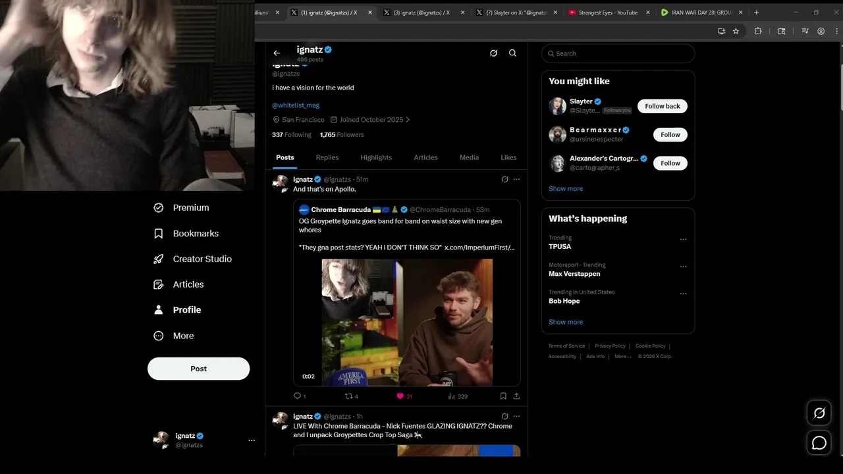The height and width of the screenshot is (474, 843).
Task: Open Grok icon on 1h post
Action: pos(504,416)
